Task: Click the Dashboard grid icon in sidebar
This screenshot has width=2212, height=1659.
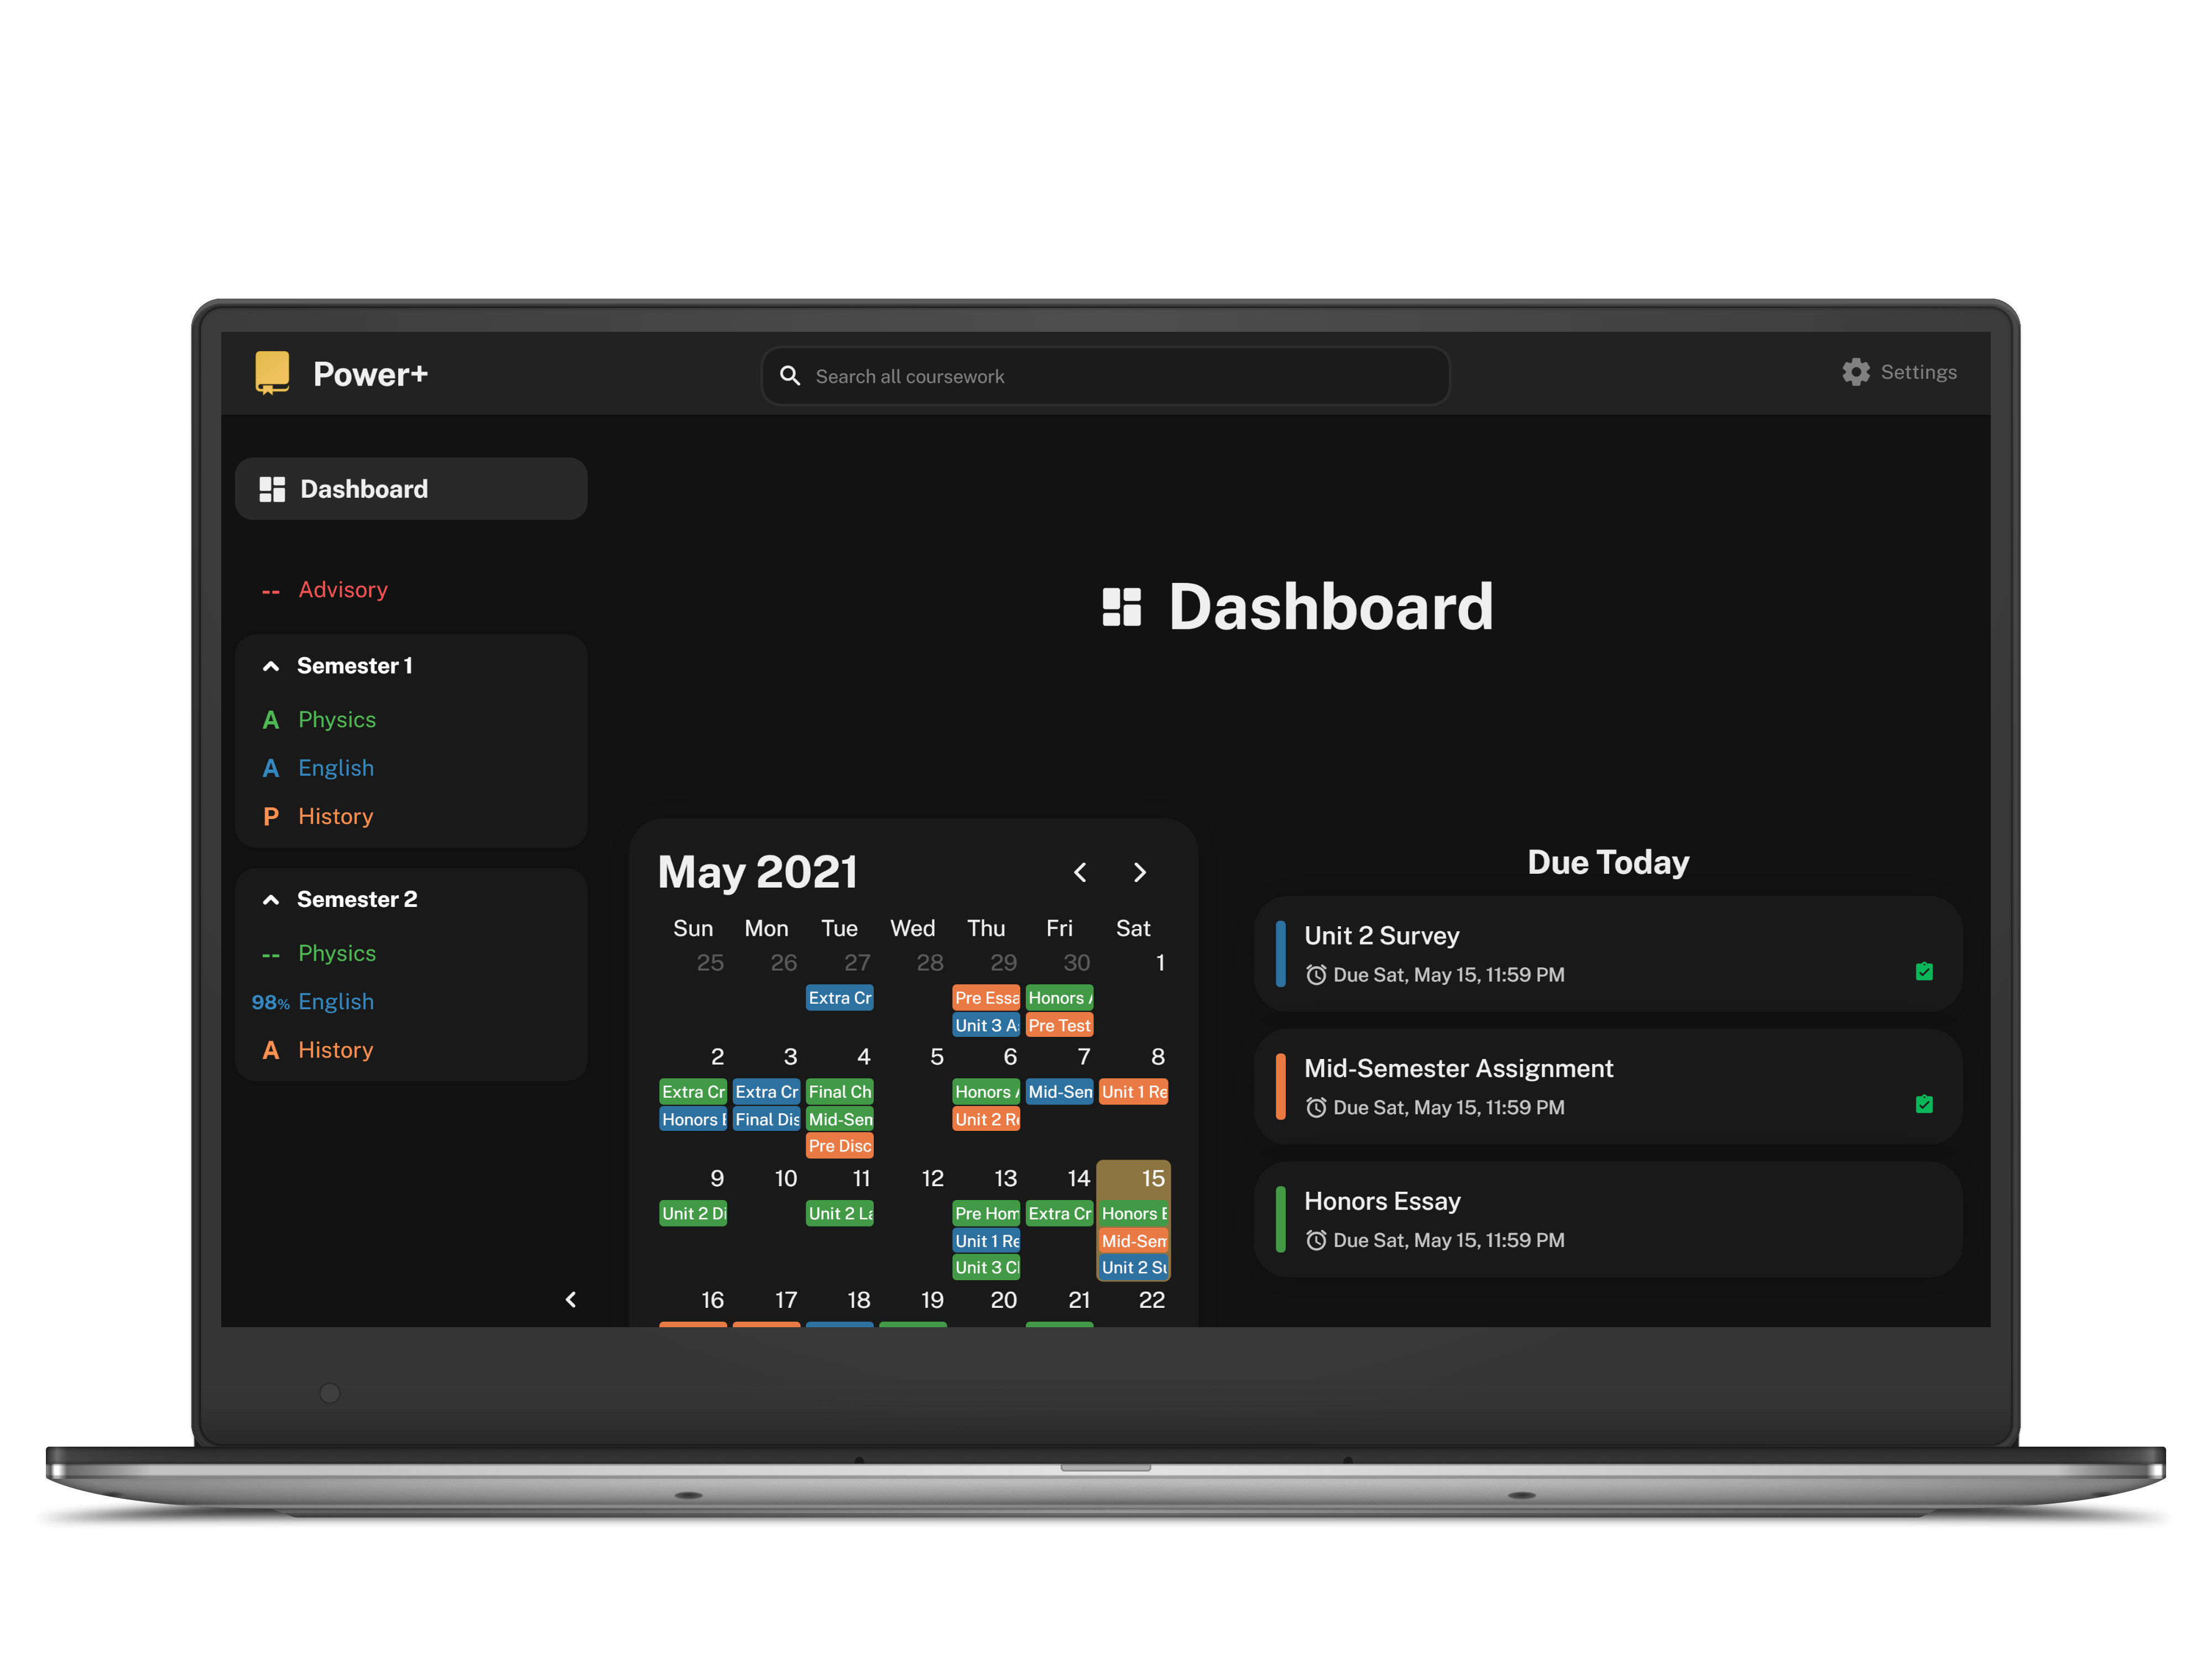Action: pos(272,489)
